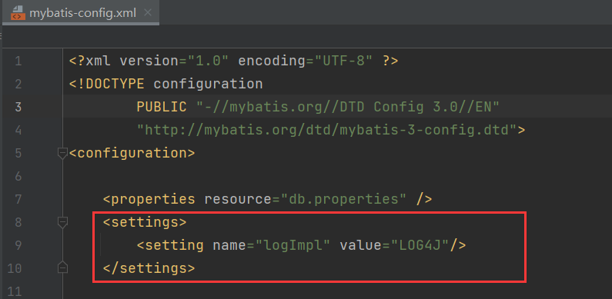Select the mybatis-config.xml editor tab
This screenshot has height=299, width=612.
(80, 13)
